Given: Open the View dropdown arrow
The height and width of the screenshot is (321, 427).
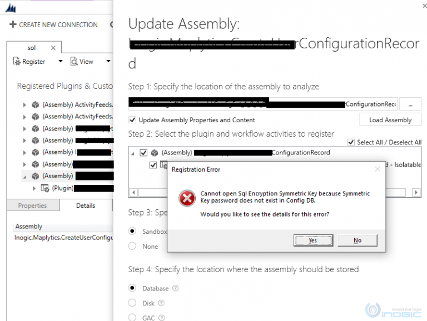Looking at the screenshot, I should tap(108, 61).
